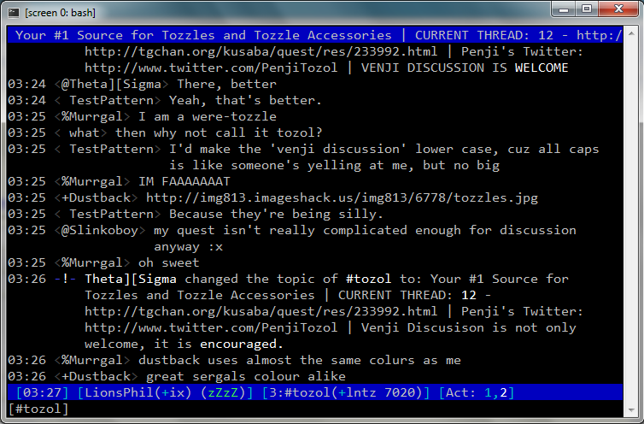Maximize the terminal window
644x424 pixels.
point(586,9)
